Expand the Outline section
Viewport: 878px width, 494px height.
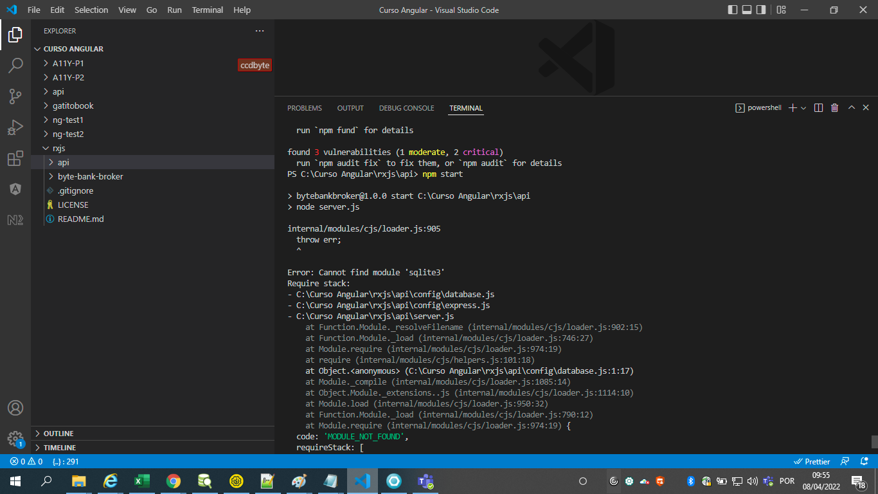153,434
